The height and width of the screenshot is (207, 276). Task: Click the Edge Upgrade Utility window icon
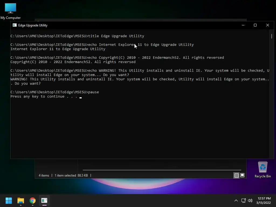(15, 25)
